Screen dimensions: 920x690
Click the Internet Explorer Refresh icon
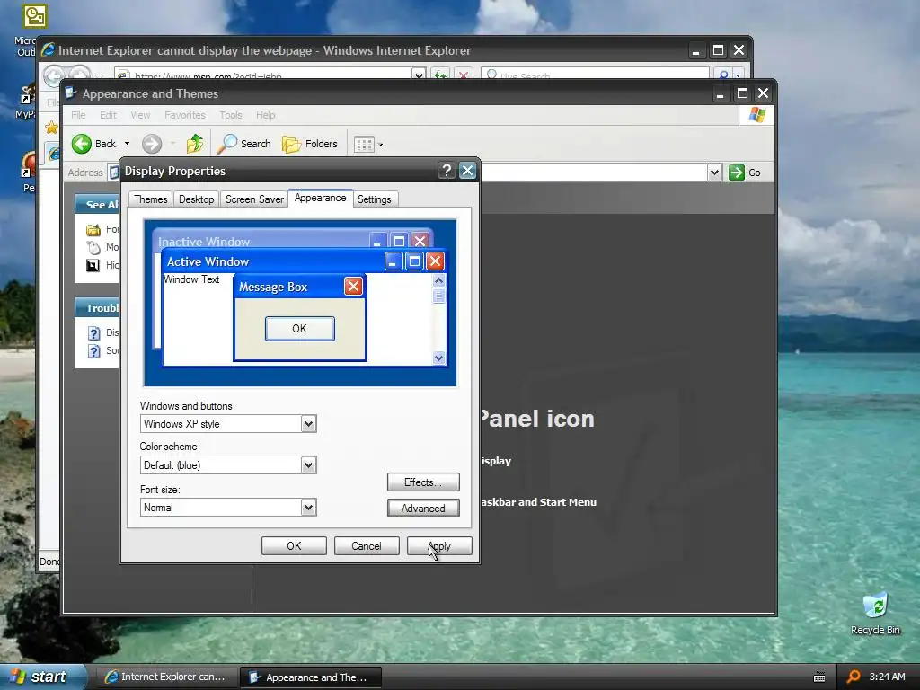click(440, 75)
